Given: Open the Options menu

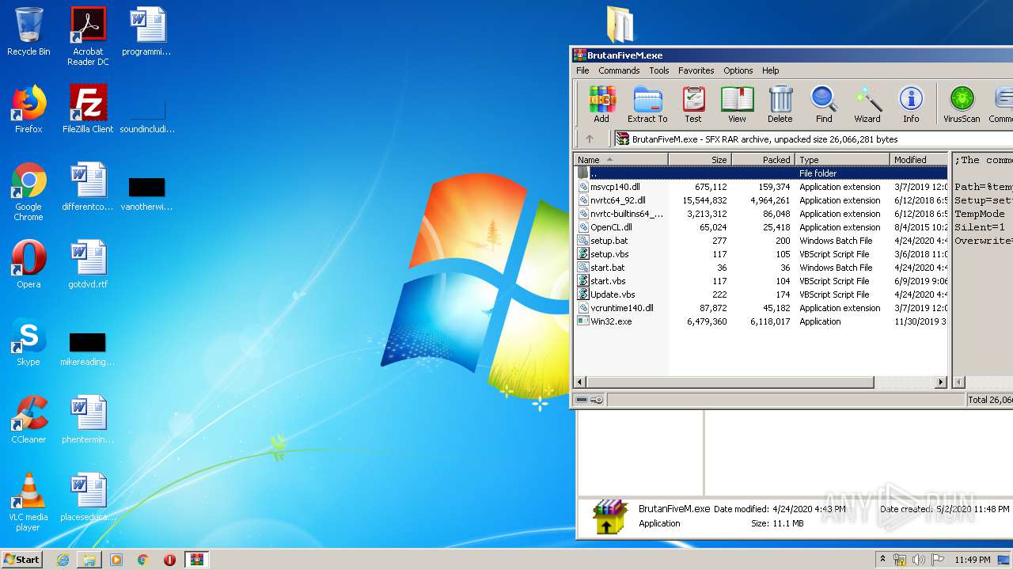Looking at the screenshot, I should pyautogui.click(x=738, y=70).
